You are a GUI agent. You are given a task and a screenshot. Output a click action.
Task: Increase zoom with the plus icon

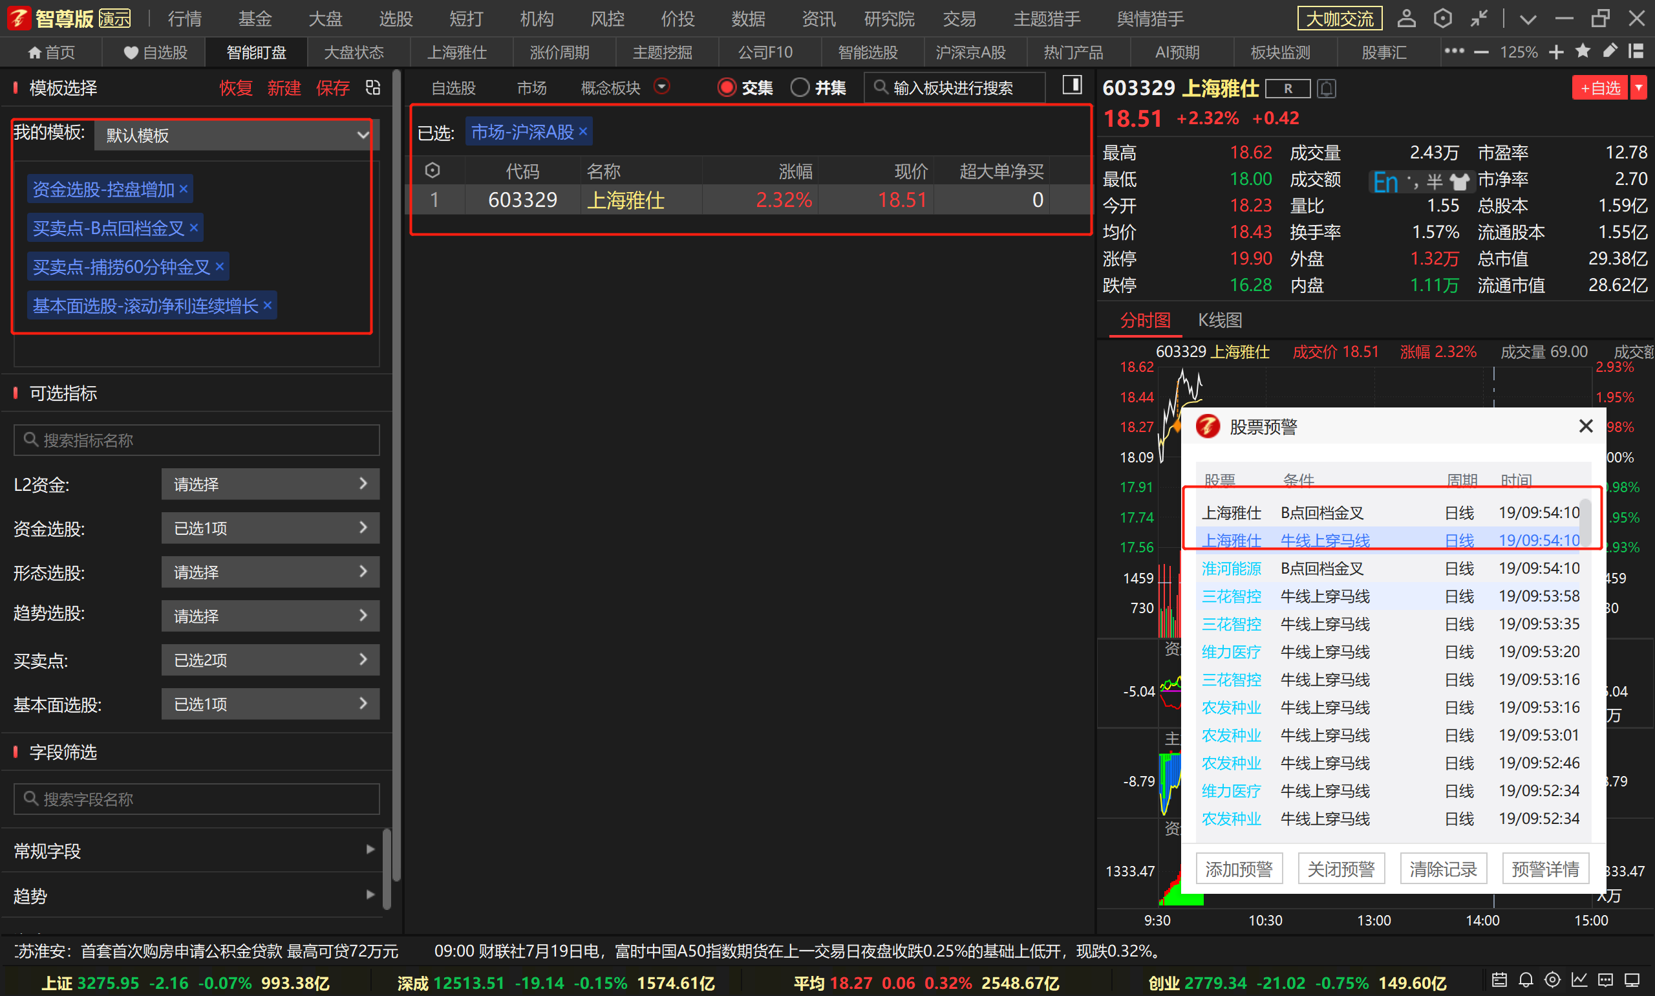1556,52
